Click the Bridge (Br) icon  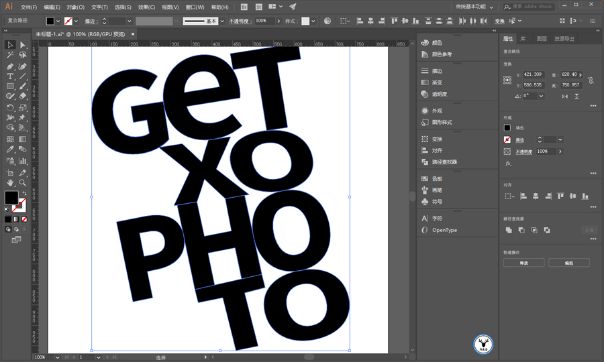coord(243,7)
